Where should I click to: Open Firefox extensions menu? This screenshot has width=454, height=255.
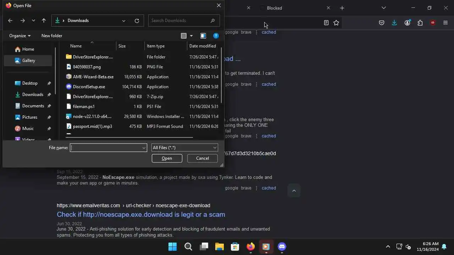click(420, 23)
